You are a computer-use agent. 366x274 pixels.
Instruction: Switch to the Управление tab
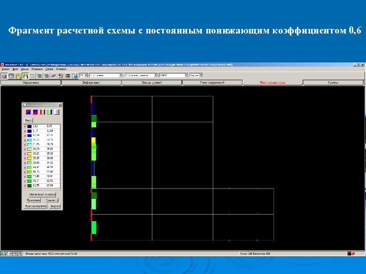pos(31,83)
